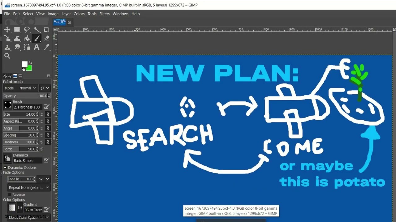Toggle link Angle to brush default
This screenshot has width=396, height=222.
pos(48,128)
